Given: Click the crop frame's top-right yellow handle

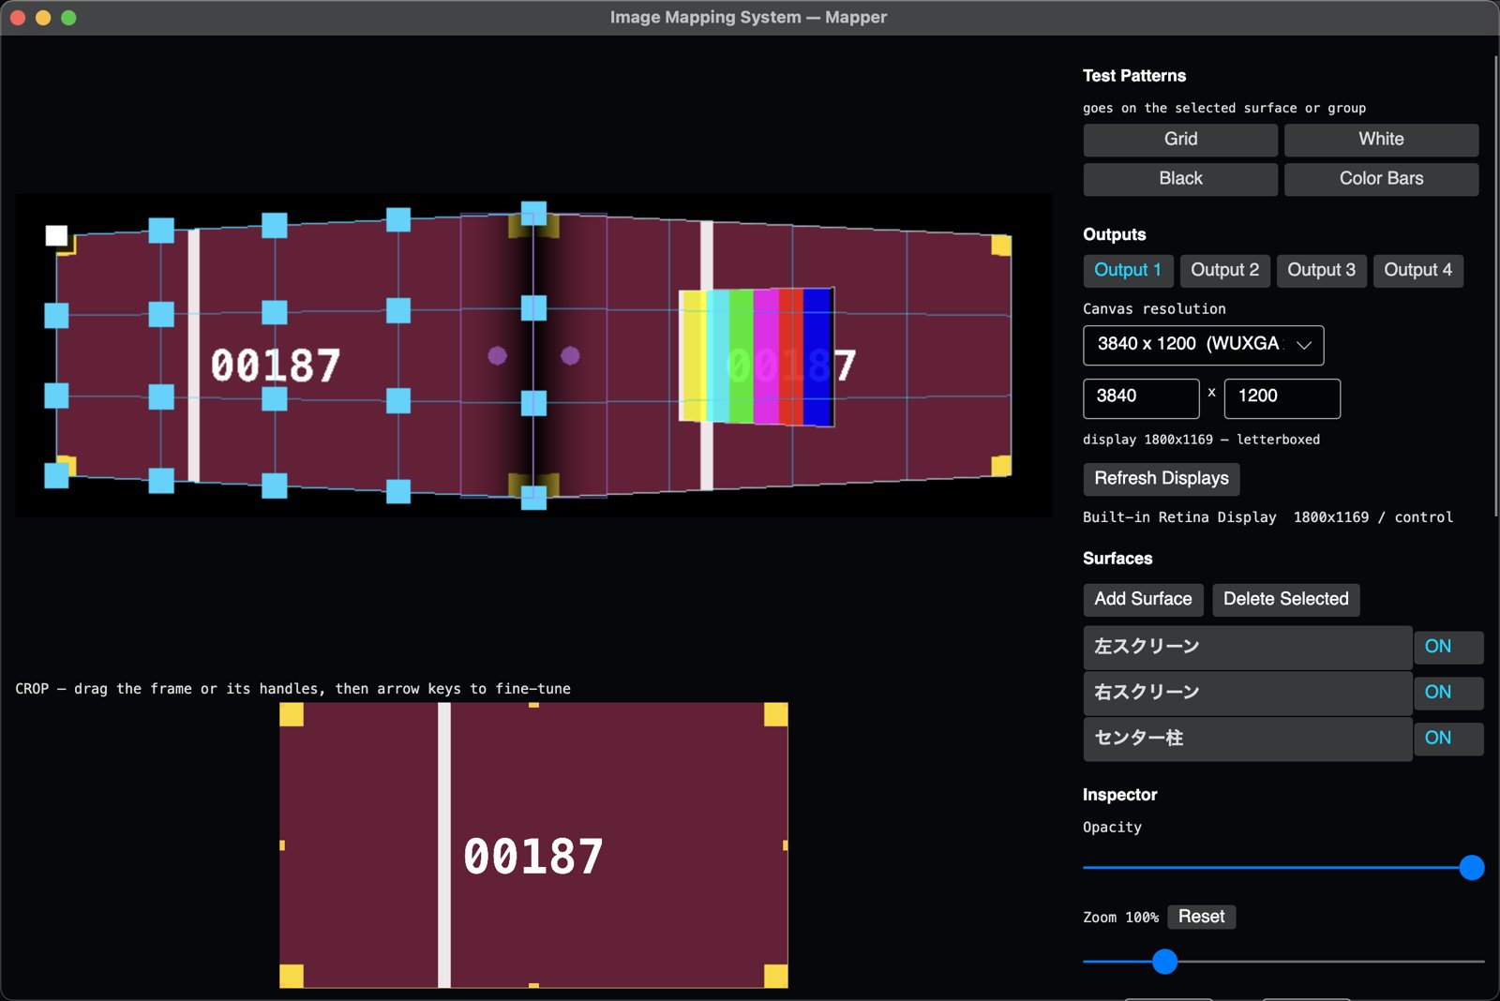Looking at the screenshot, I should [775, 715].
